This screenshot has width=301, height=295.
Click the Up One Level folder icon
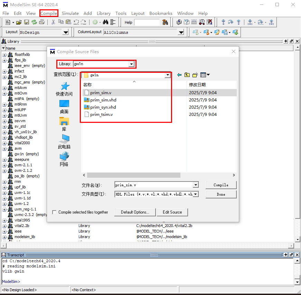187,75
